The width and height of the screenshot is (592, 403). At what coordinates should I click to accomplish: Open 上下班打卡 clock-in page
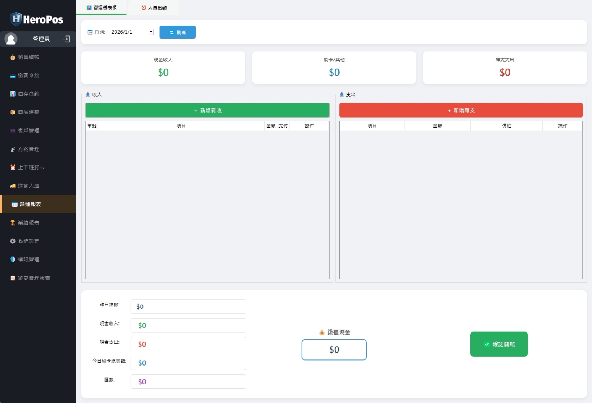tap(31, 168)
